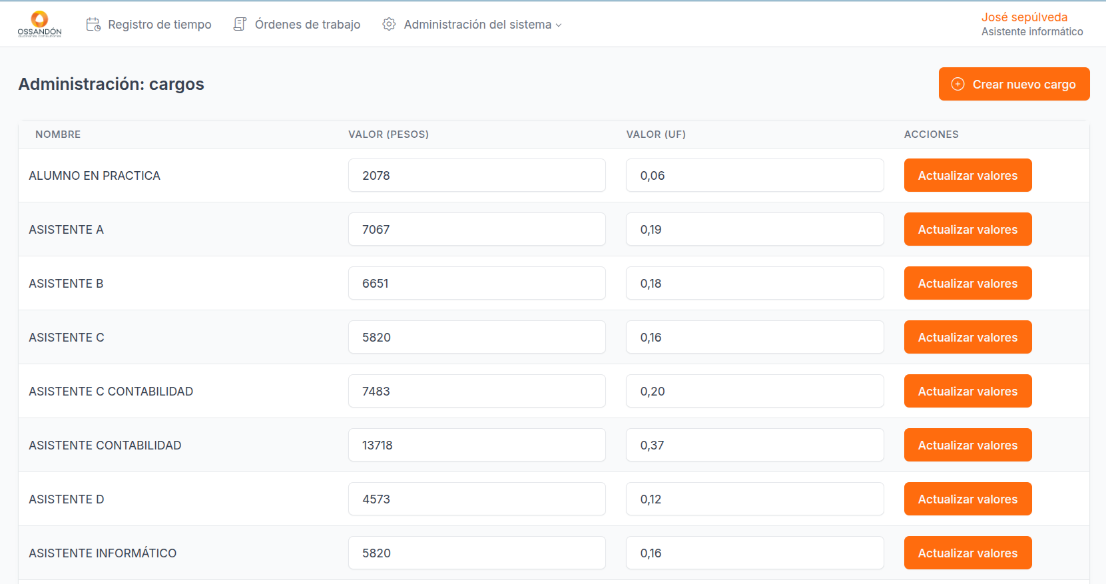This screenshot has width=1106, height=584.
Task: Update values for ASISTENTE INFORMÁTICO
Action: pyautogui.click(x=968, y=553)
